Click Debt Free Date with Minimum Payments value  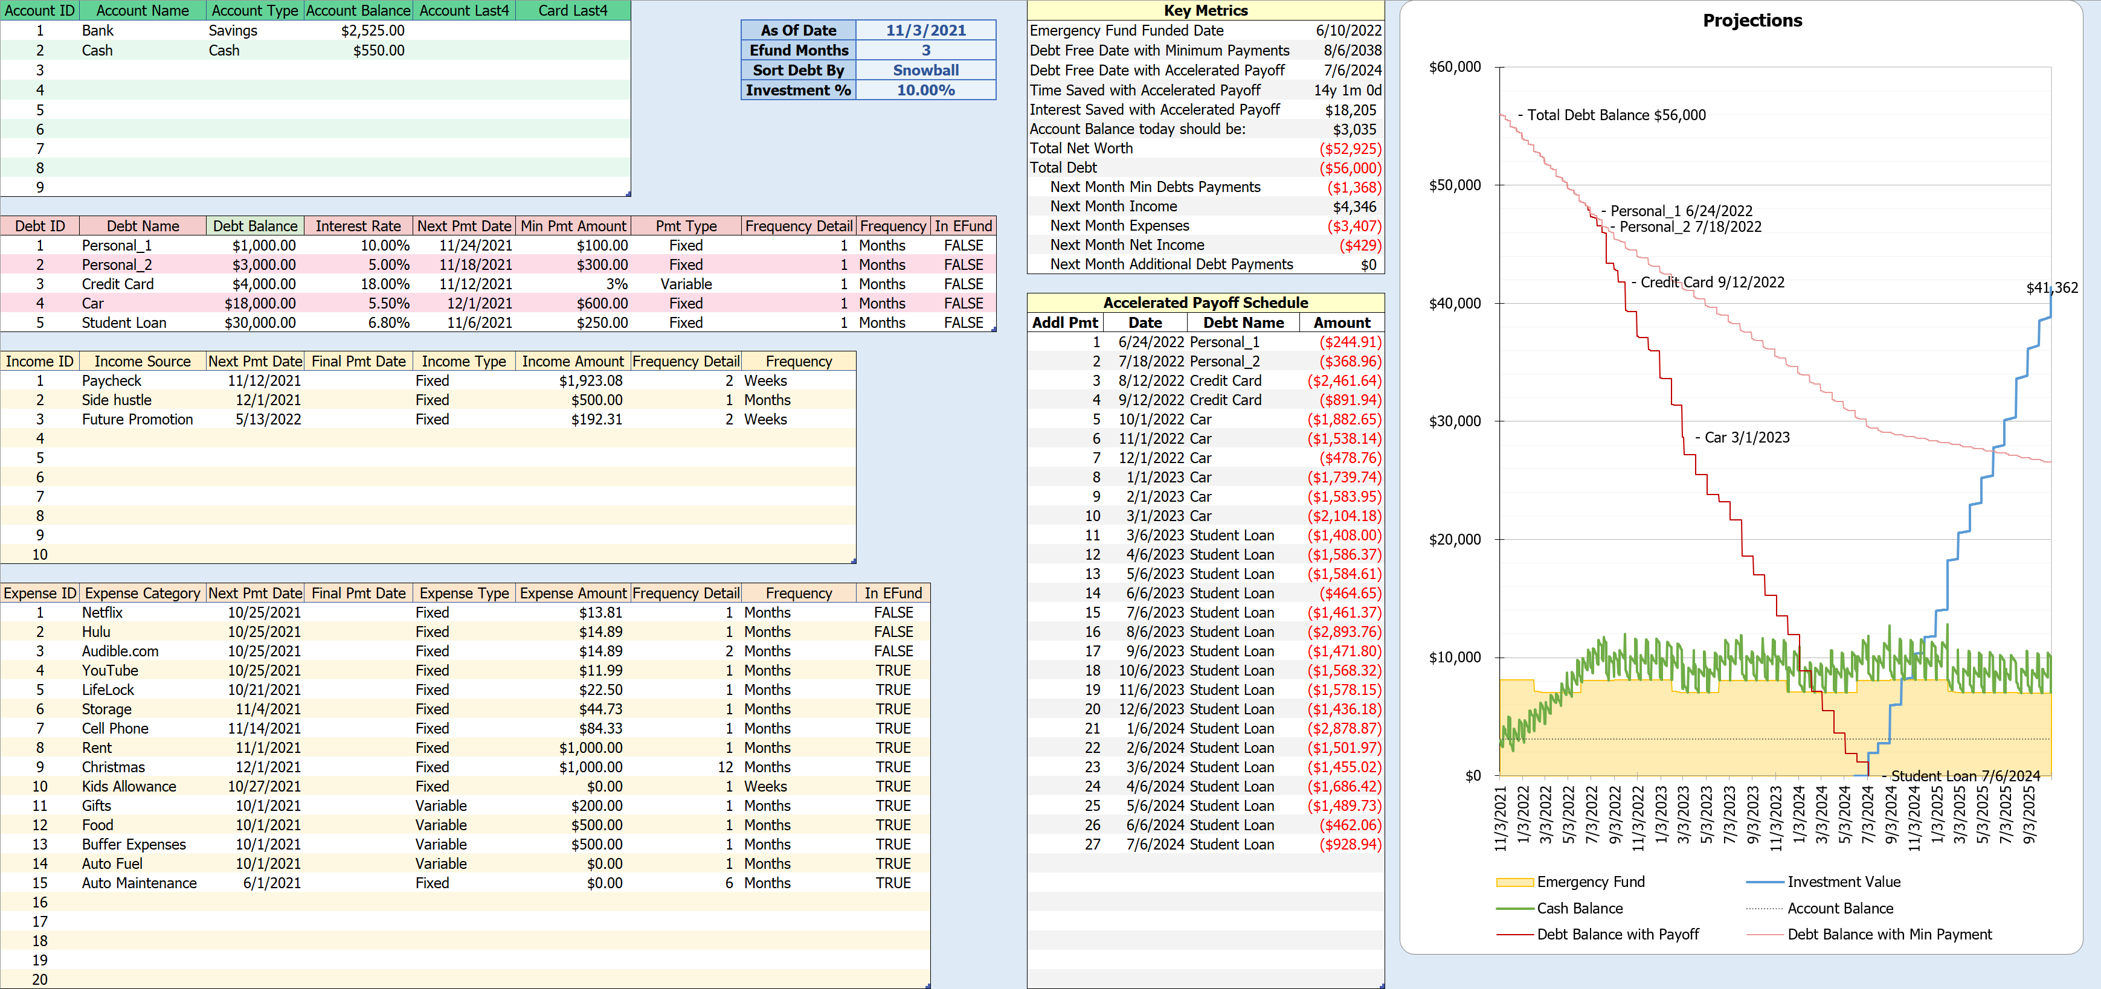[1353, 51]
